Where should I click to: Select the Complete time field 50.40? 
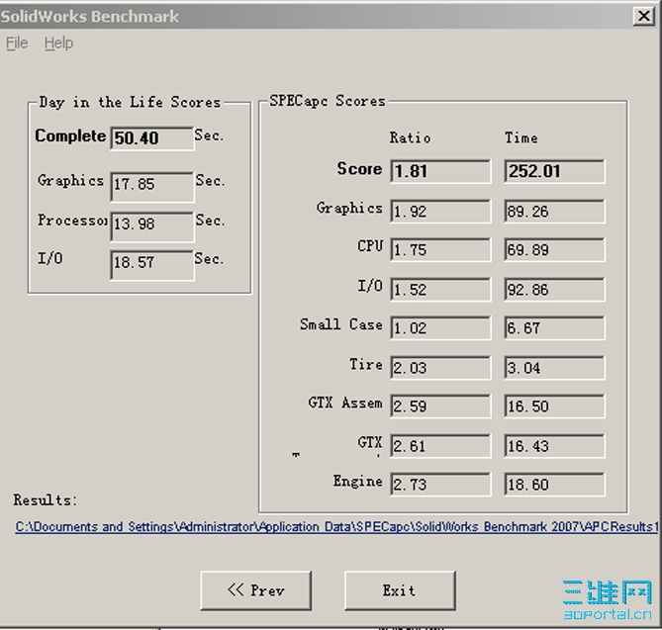coord(152,138)
